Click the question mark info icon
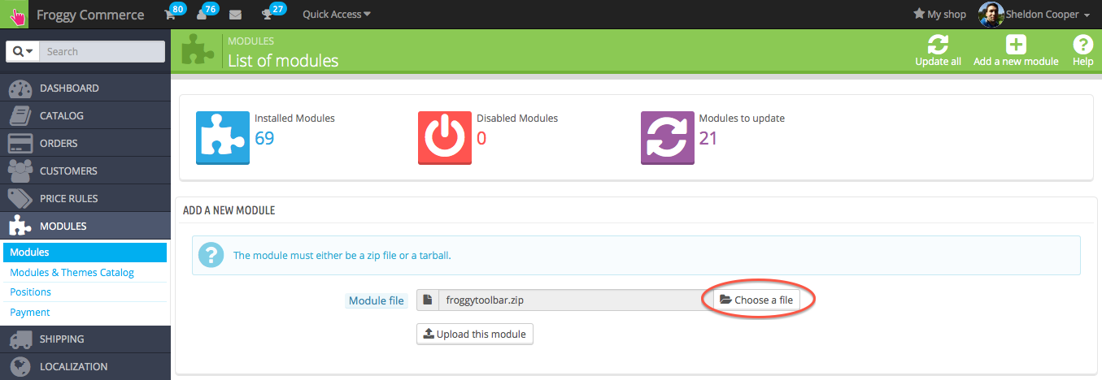The height and width of the screenshot is (380, 1102). coord(211,255)
